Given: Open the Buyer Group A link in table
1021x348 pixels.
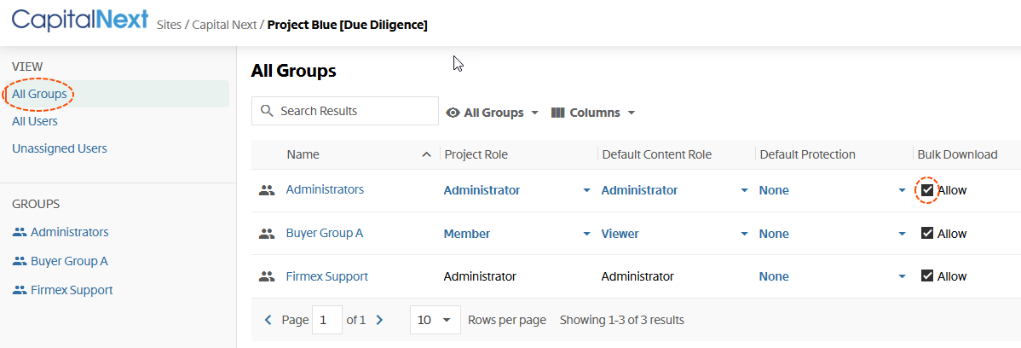Looking at the screenshot, I should [x=324, y=233].
